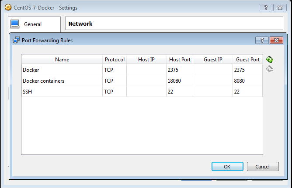Click the Host Port column header

180,60
